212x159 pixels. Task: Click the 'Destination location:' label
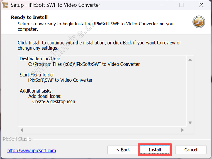pyautogui.click(x=40, y=59)
